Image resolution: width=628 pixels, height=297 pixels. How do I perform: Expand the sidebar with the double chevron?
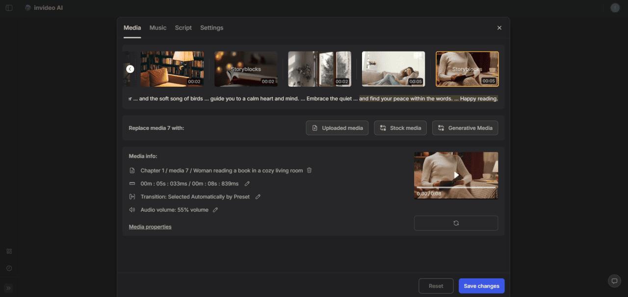pyautogui.click(x=8, y=288)
